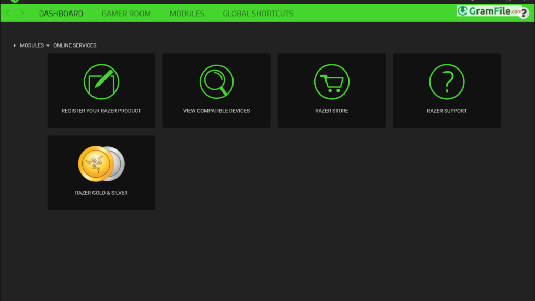
Task: Expand the triangle before MODULES breadcrumb
Action: click(14, 45)
